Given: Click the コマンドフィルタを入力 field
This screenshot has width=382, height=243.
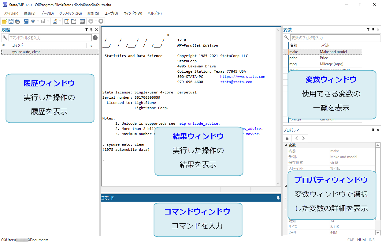Looking at the screenshot, I should (x=50, y=38).
